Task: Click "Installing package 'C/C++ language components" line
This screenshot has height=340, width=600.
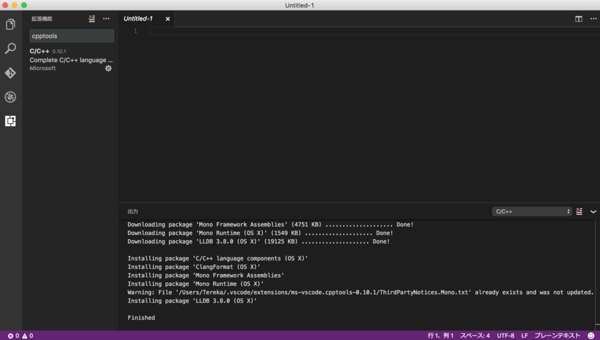Action: point(218,258)
